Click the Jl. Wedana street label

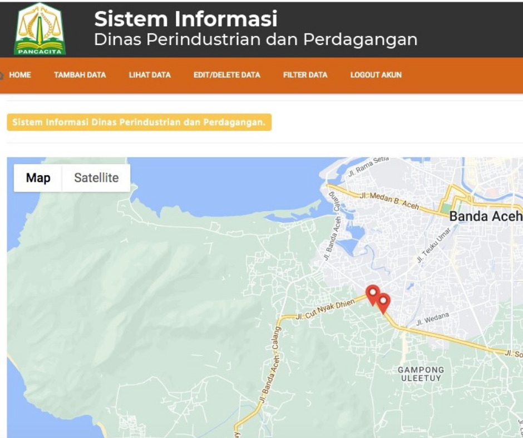[x=432, y=319]
